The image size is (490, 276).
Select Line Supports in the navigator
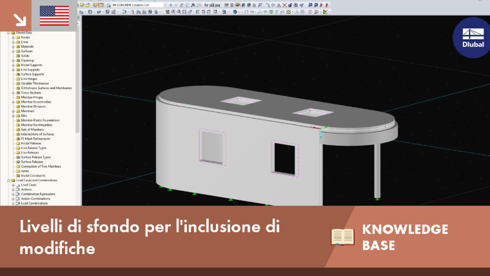tap(30, 70)
